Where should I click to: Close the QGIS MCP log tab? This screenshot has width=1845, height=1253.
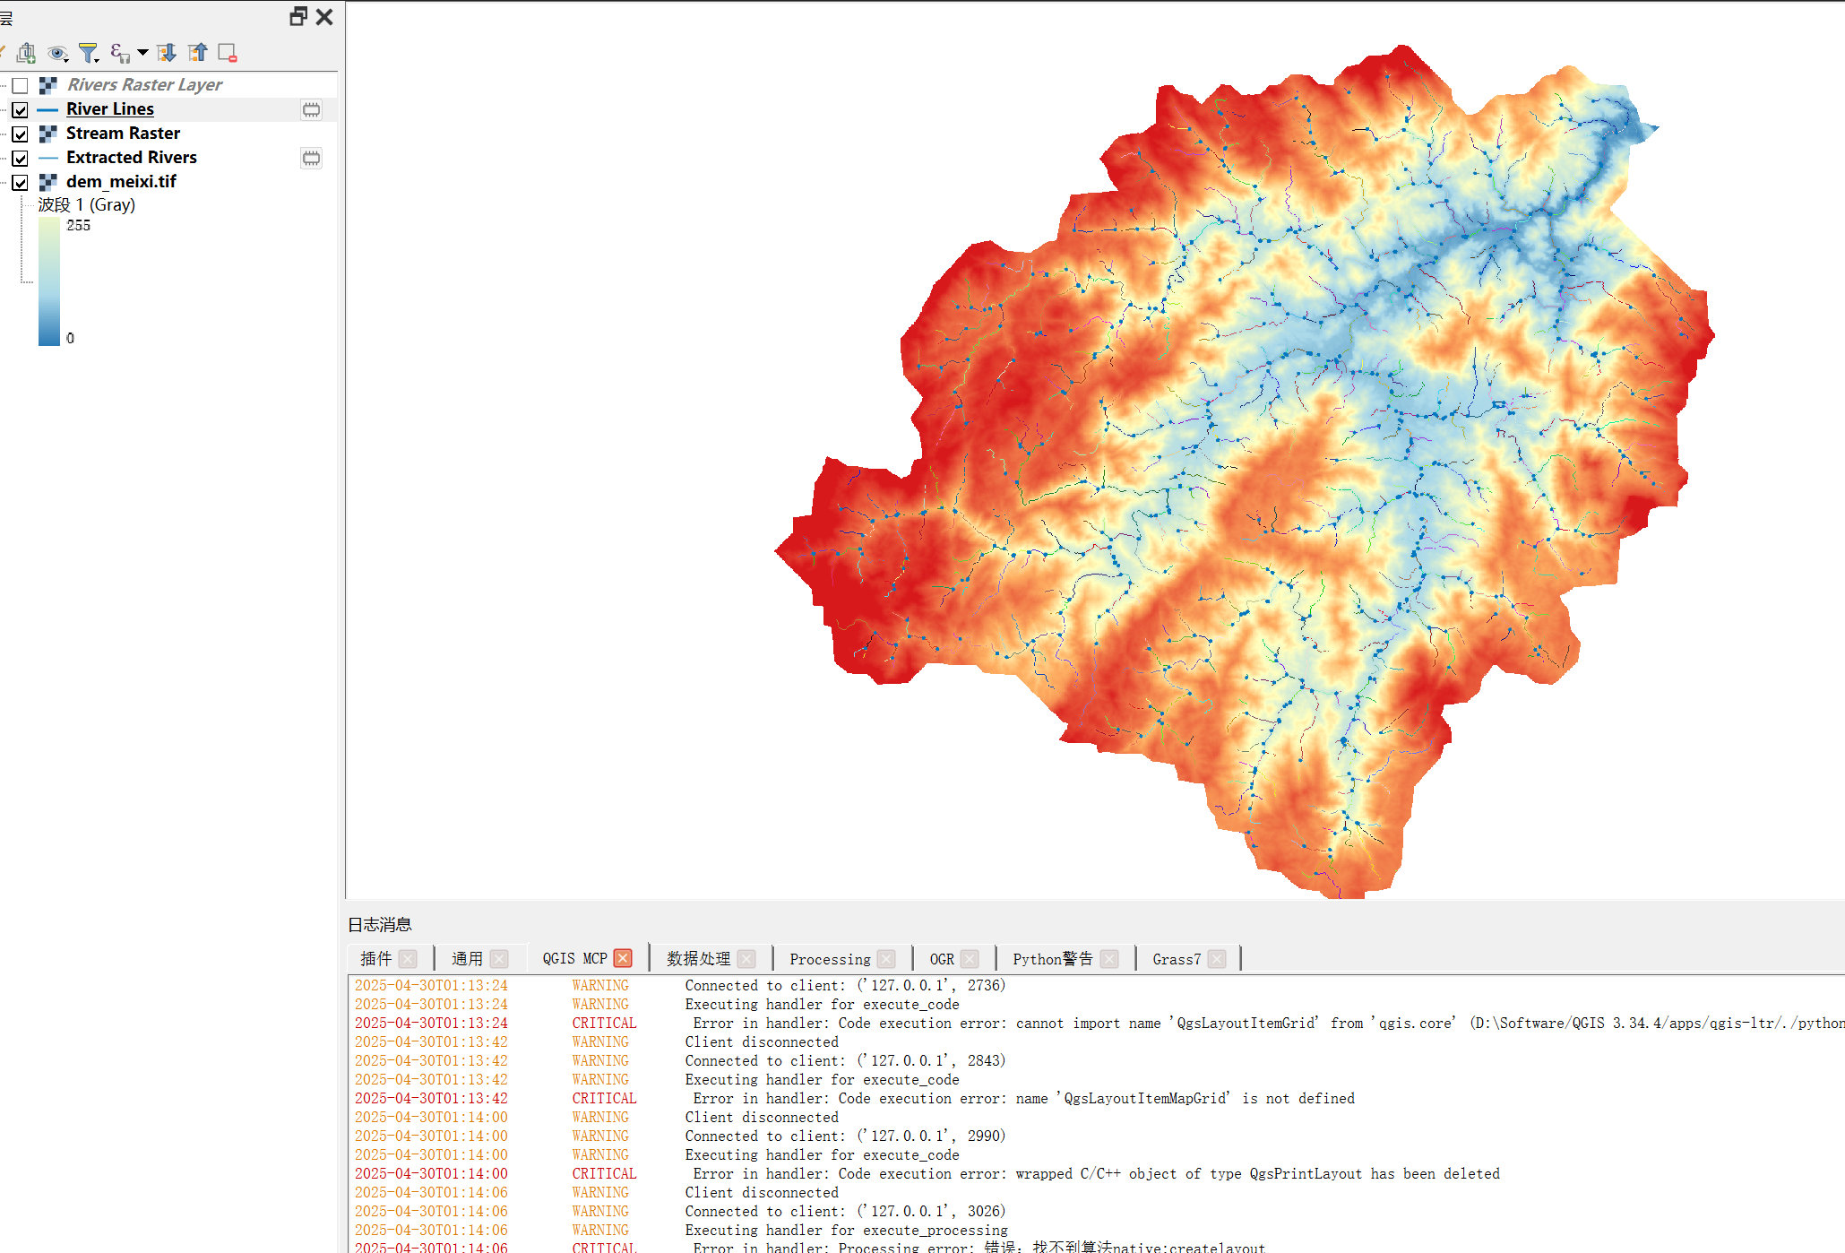tap(623, 958)
